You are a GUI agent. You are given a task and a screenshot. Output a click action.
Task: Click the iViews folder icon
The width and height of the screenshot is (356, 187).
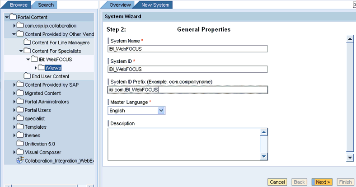(x=41, y=68)
